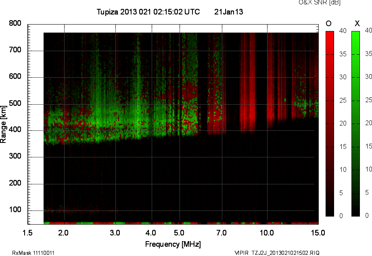
Task: Click the O scale value 35
Action: (x=343, y=54)
